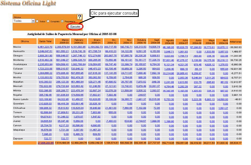Viewport: 251px width, 165px height.
Task: Click the Anteriores column header
Action: tap(235, 41)
